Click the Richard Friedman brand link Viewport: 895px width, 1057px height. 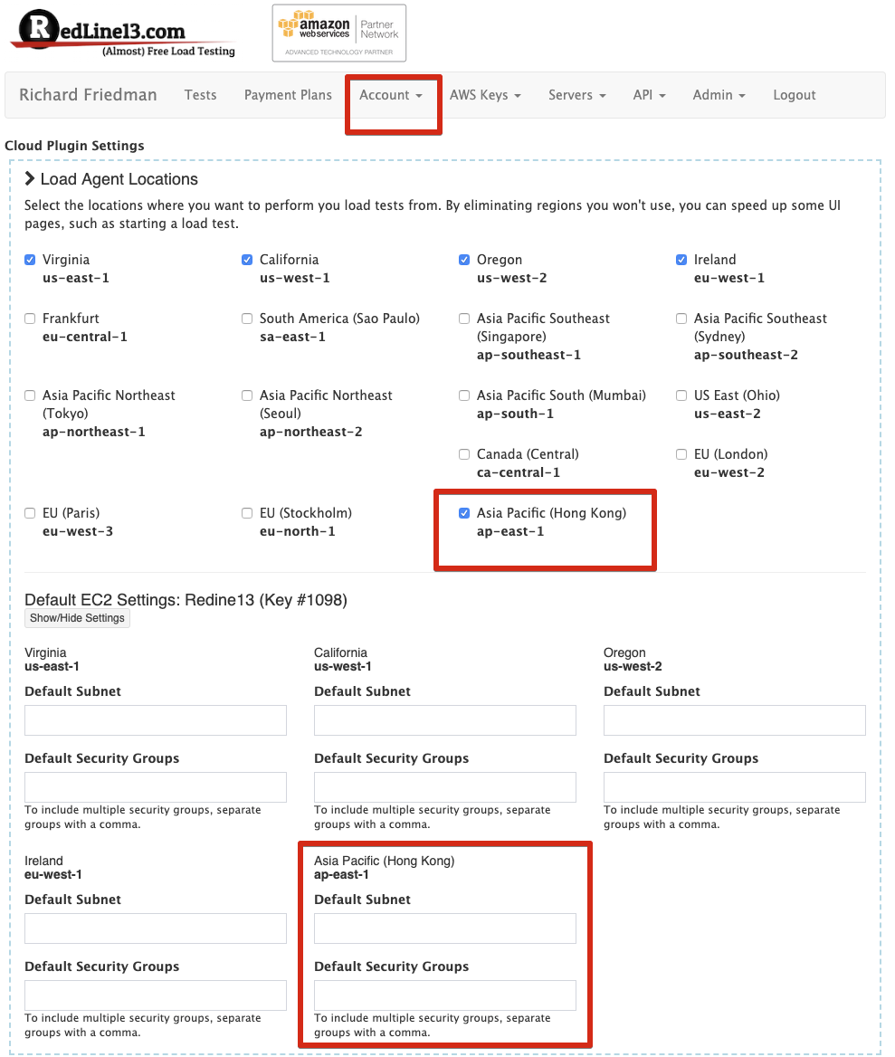coord(88,95)
